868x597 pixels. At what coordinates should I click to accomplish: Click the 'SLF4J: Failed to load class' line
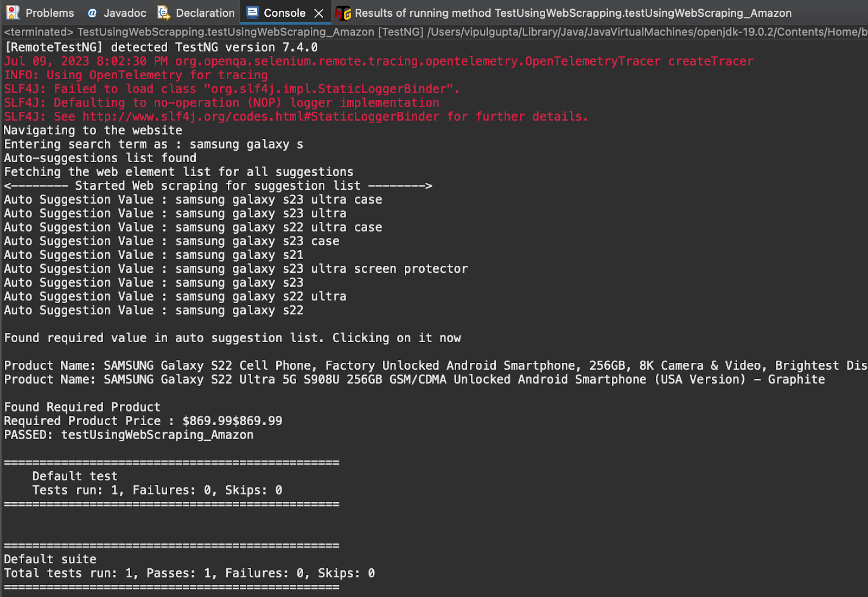232,89
